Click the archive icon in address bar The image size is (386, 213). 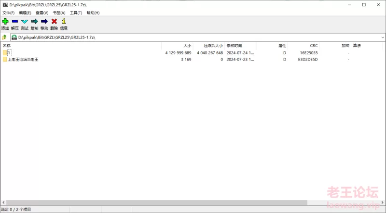pos(14,38)
